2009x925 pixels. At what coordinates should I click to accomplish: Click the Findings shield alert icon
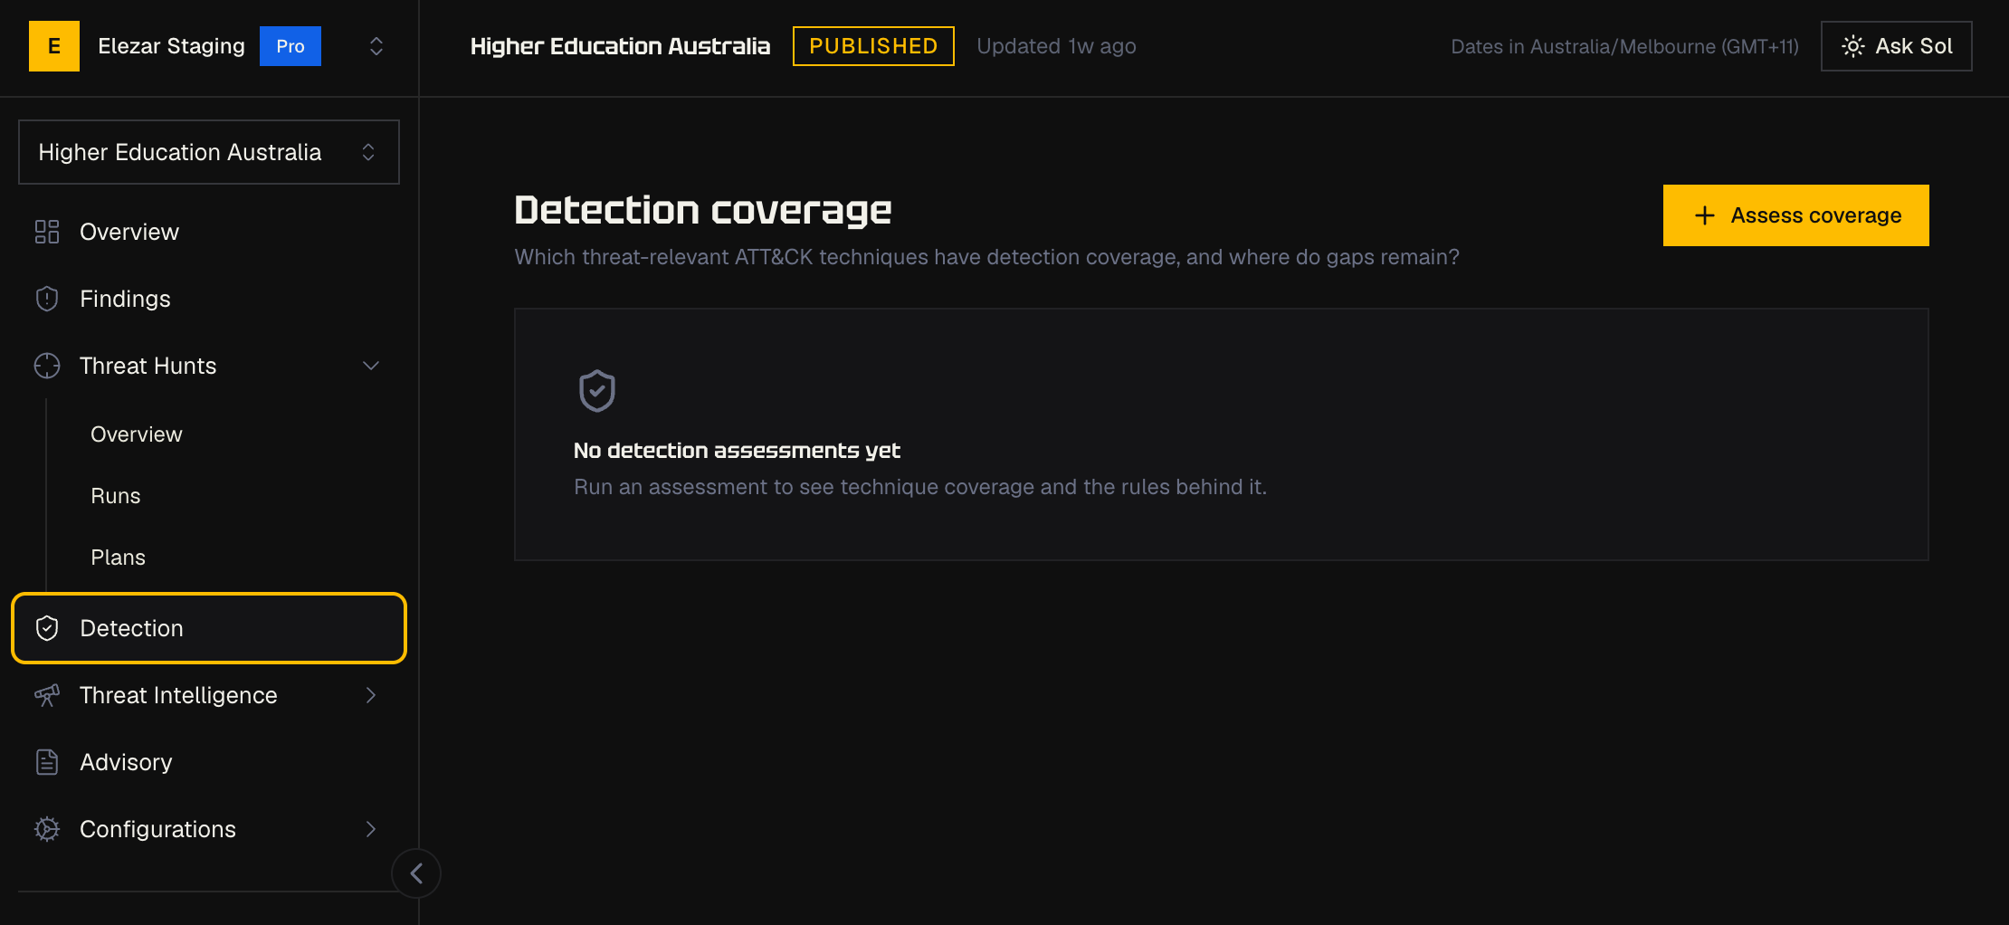(x=47, y=299)
